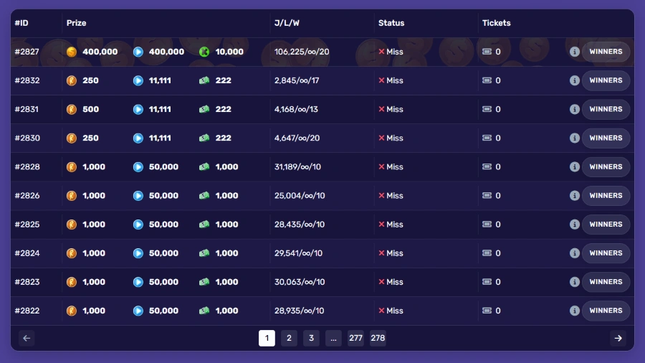645x363 pixels.
Task: Click the red Miss X icon in row #2824
Action: point(382,253)
